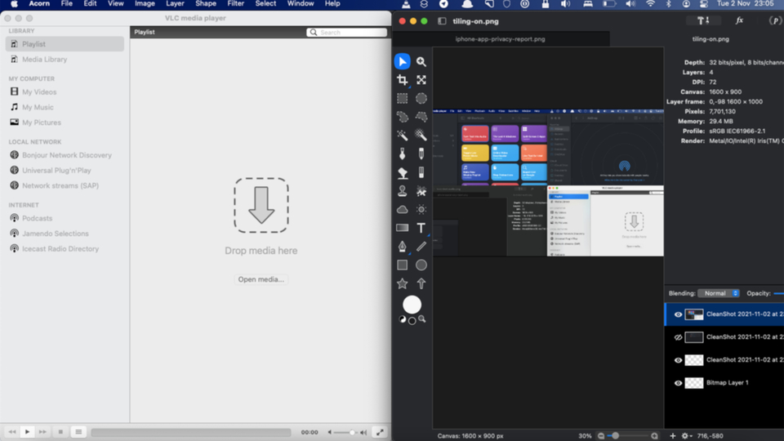Mute VLC using the speaker icon

pos(330,433)
